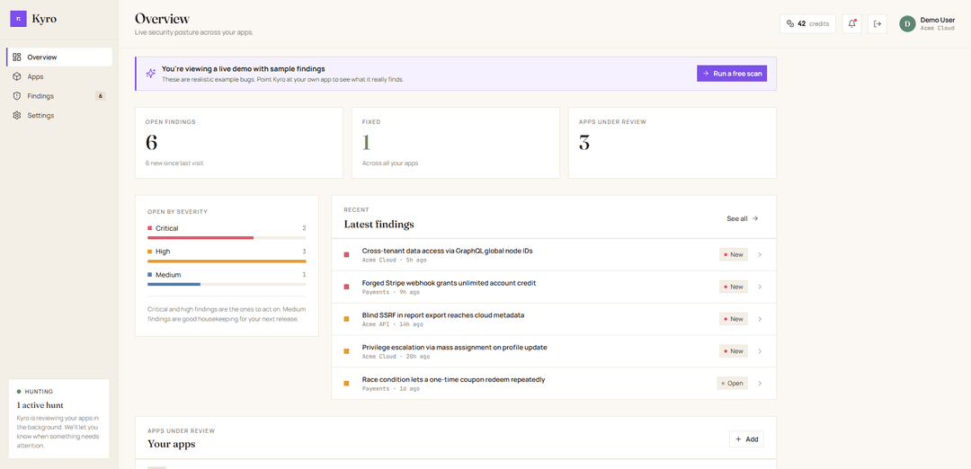The width and height of the screenshot is (971, 469).
Task: Click the arrow beside See all
Action: pyautogui.click(x=755, y=218)
